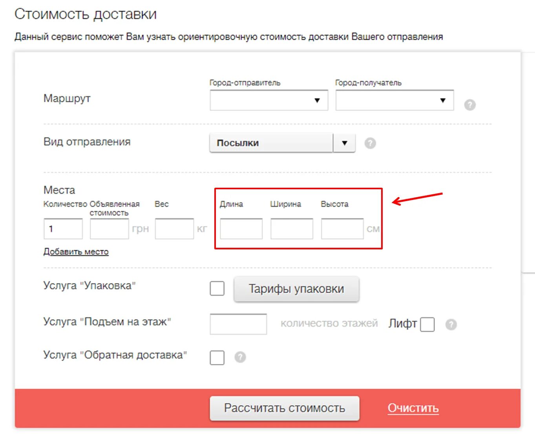Click the Очистить link
The width and height of the screenshot is (535, 441).
pos(413,408)
